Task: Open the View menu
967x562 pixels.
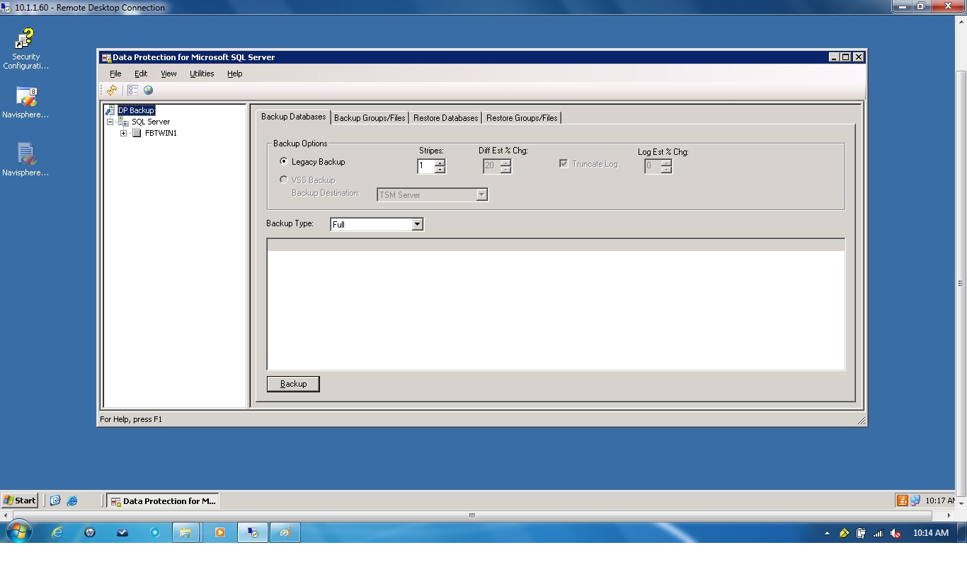Action: point(168,74)
